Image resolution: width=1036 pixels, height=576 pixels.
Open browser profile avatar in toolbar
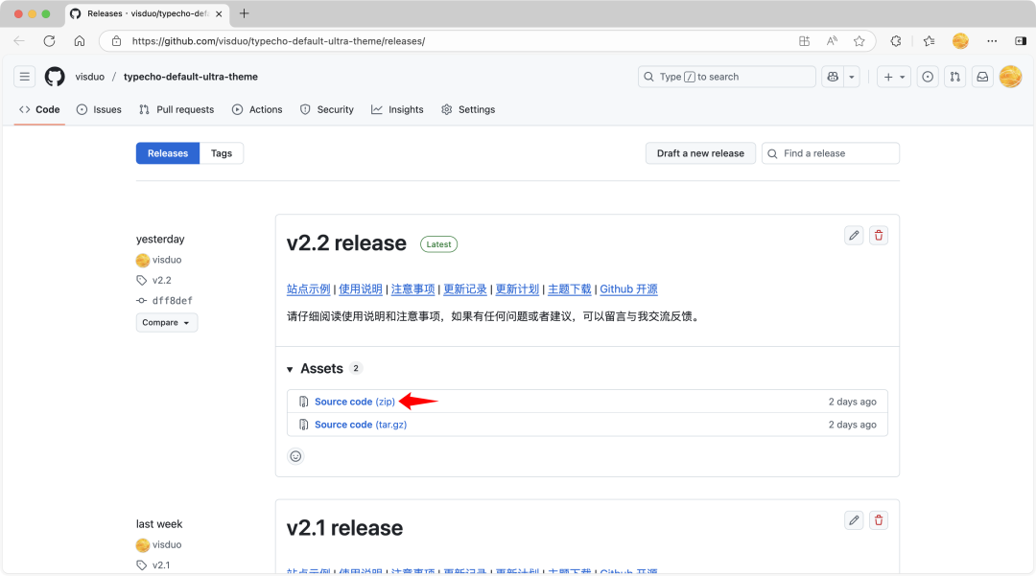tap(960, 41)
